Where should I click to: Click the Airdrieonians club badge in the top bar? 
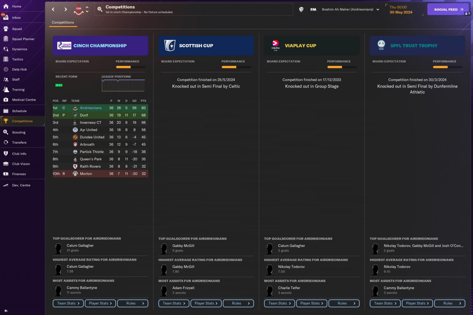(78, 9)
